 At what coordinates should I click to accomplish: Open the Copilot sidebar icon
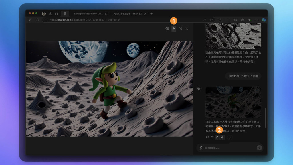[x=264, y=20]
